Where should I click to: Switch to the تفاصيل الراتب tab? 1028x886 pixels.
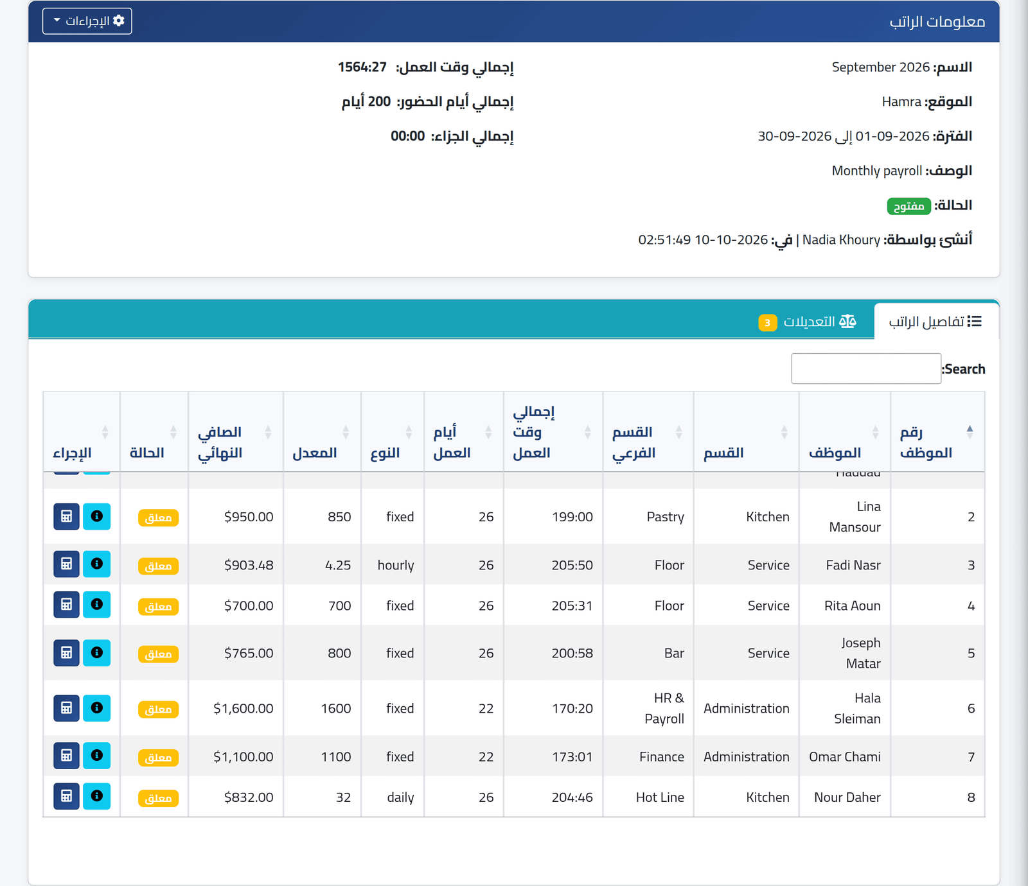[936, 321]
